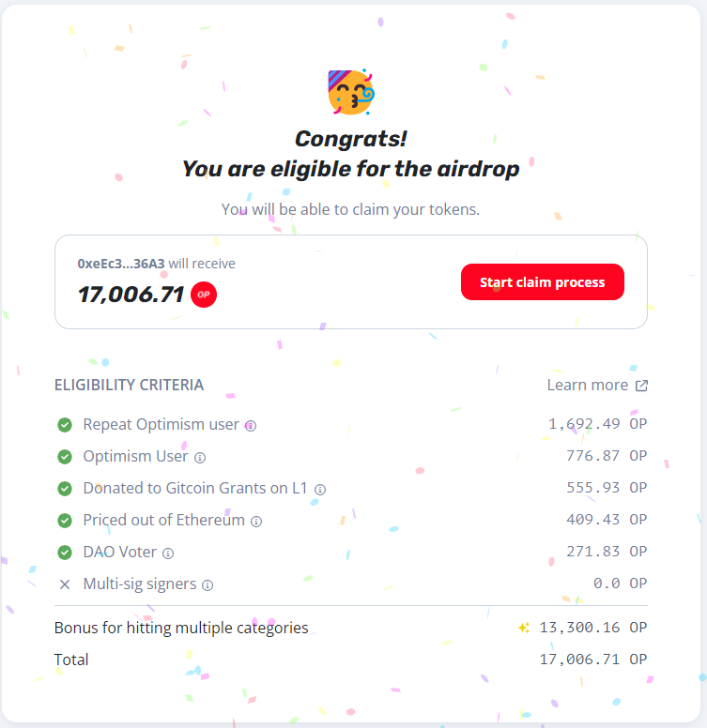The height and width of the screenshot is (728, 707).
Task: Open the Learn more link
Action: coord(597,385)
